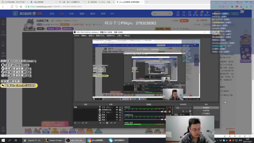Open the OBS 场景集合 menu
Screen dimensions: 254x143
click(110, 36)
